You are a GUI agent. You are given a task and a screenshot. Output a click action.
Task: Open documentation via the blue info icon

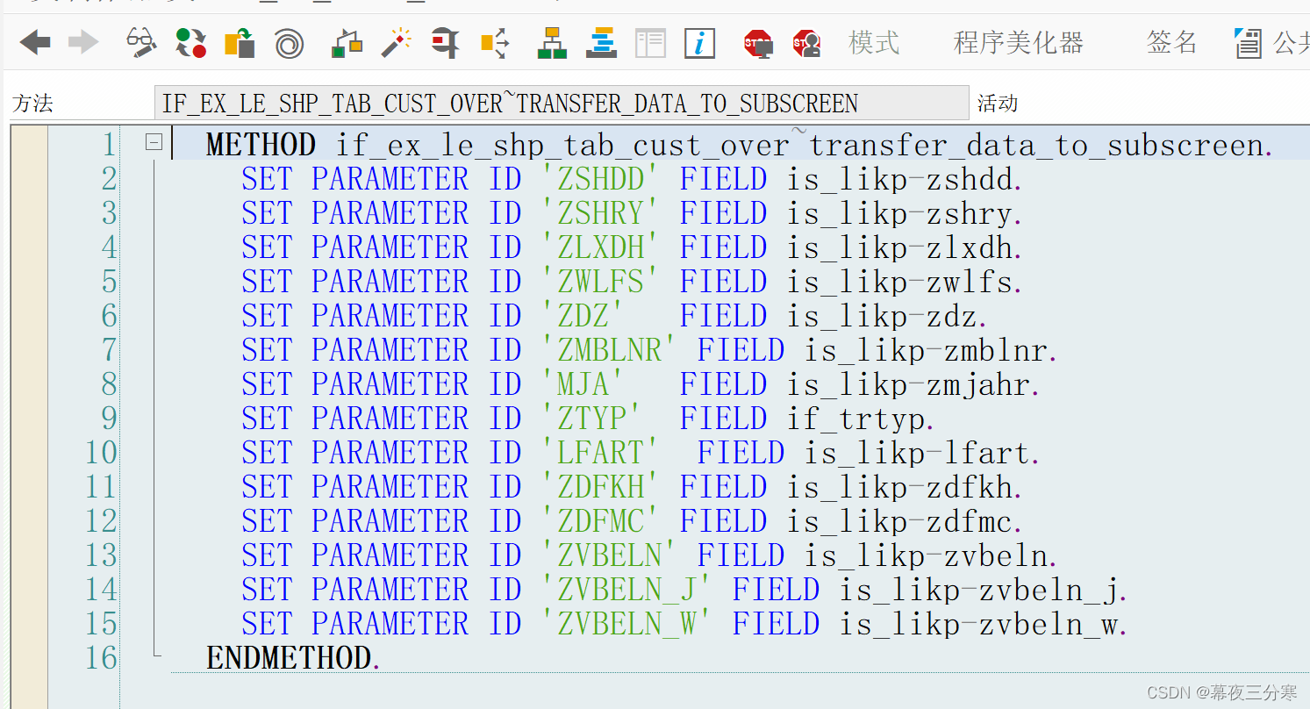coord(699,41)
